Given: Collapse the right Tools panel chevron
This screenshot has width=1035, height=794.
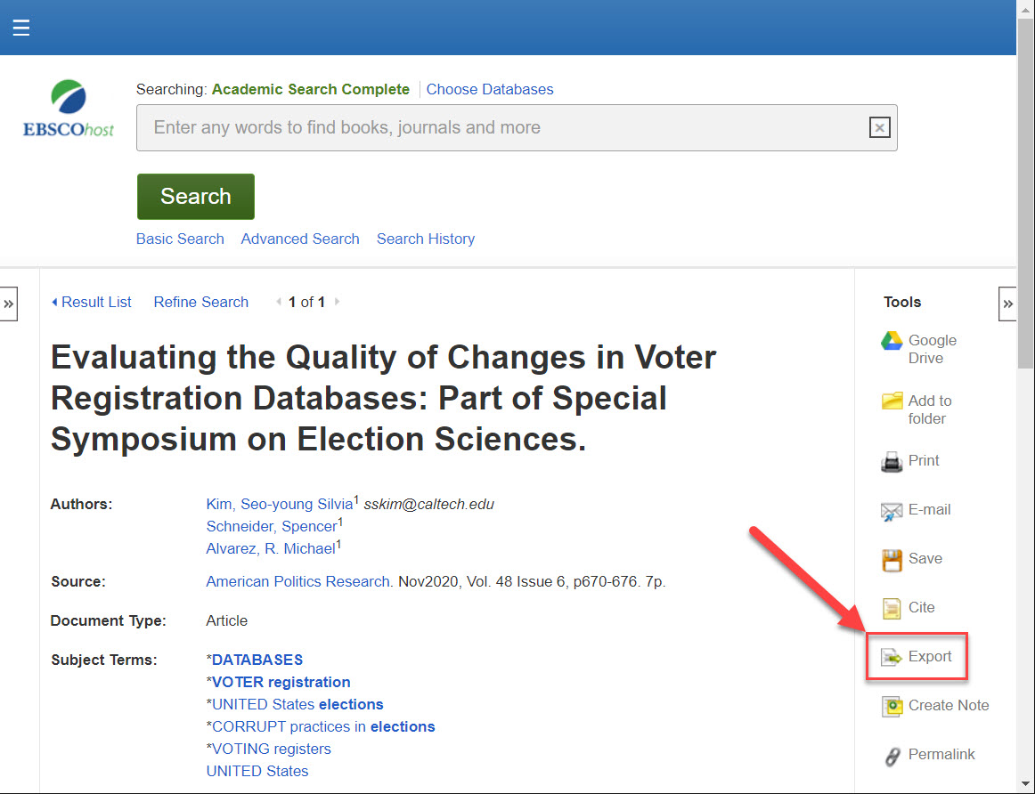Looking at the screenshot, I should tap(1007, 304).
